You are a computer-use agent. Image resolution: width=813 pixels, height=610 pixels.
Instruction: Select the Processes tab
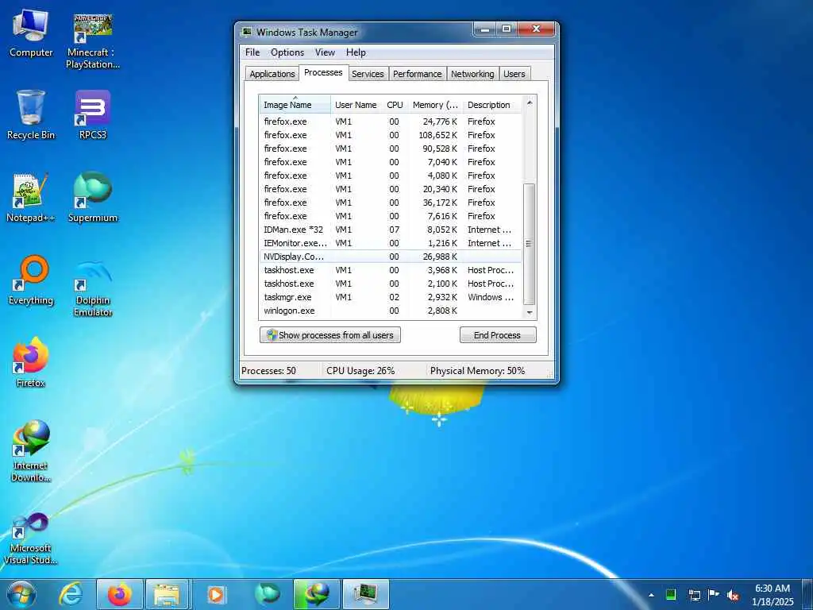(323, 72)
